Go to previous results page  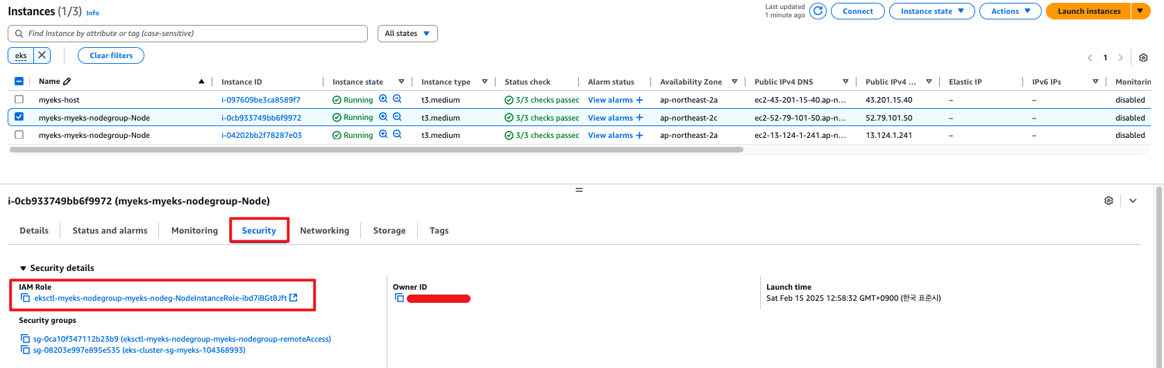click(x=1090, y=58)
